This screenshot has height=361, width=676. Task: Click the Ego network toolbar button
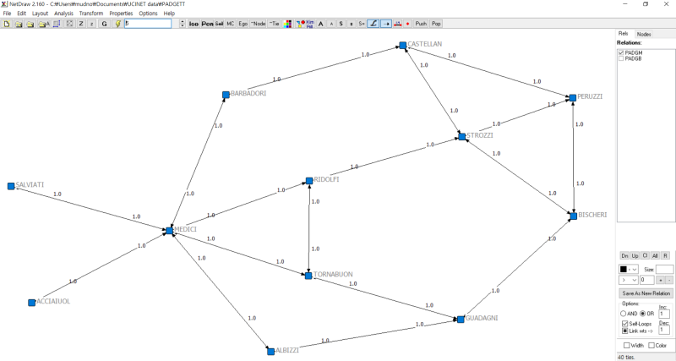pos(243,24)
